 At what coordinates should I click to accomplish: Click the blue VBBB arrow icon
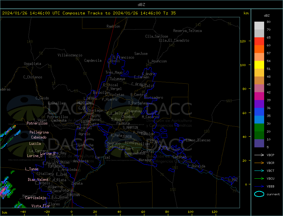(259, 186)
